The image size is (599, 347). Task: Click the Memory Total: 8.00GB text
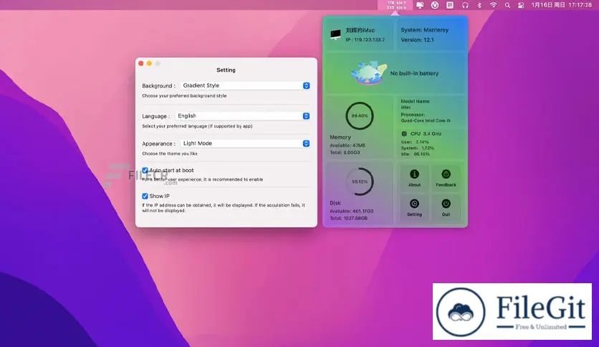click(x=345, y=153)
